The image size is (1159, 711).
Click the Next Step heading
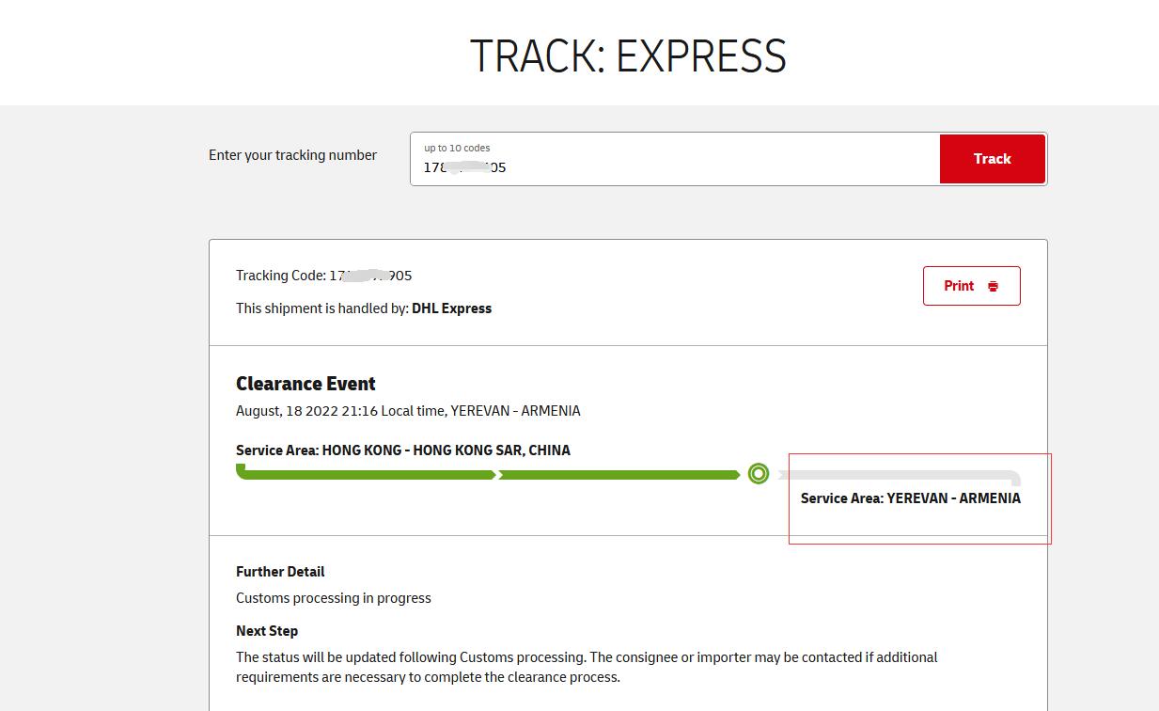point(267,631)
